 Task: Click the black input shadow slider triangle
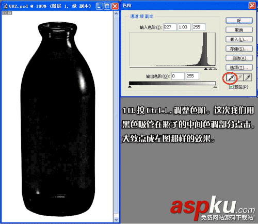pos(206,69)
